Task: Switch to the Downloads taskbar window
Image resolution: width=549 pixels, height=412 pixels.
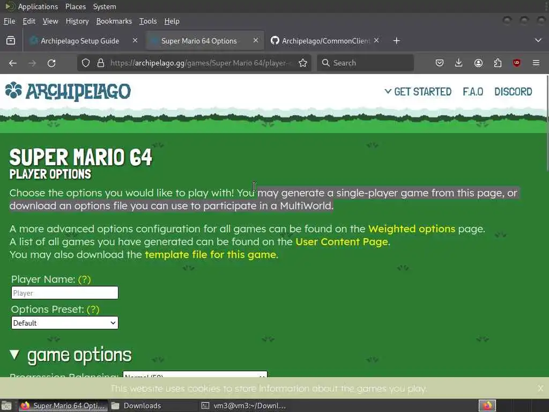Action: (153, 406)
